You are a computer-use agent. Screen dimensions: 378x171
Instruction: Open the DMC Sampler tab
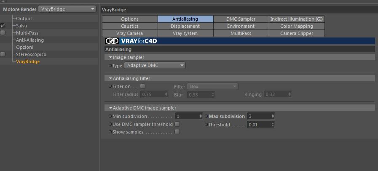point(241,19)
